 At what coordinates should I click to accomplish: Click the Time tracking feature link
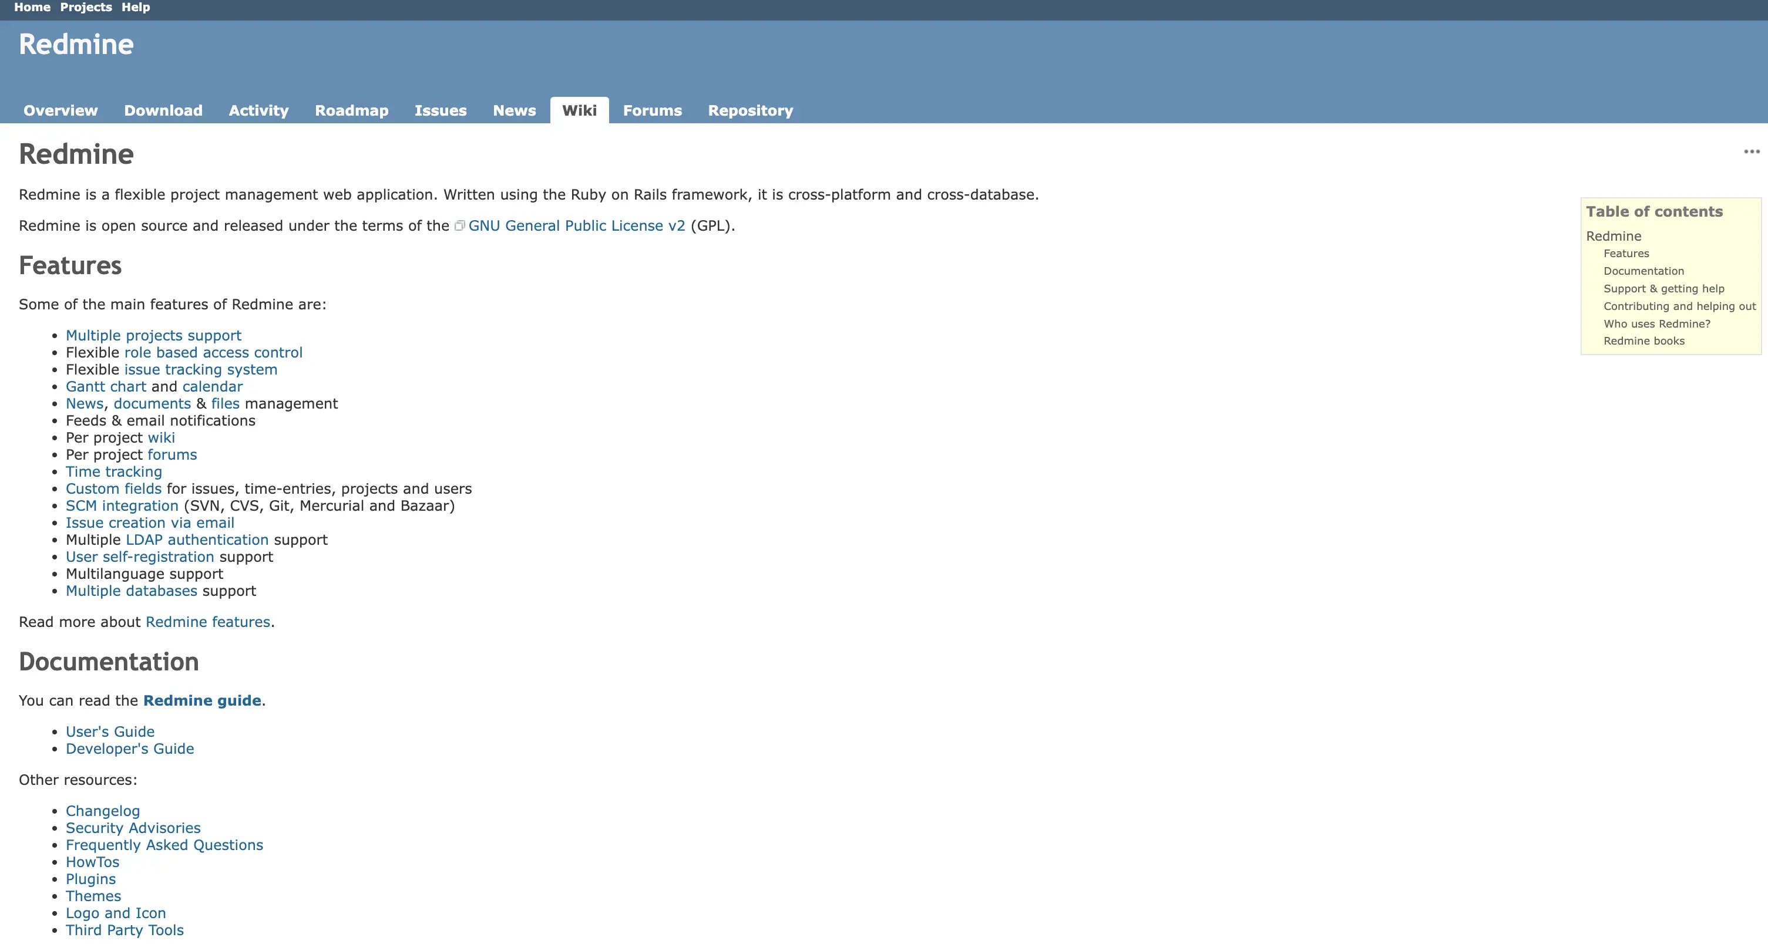(114, 471)
